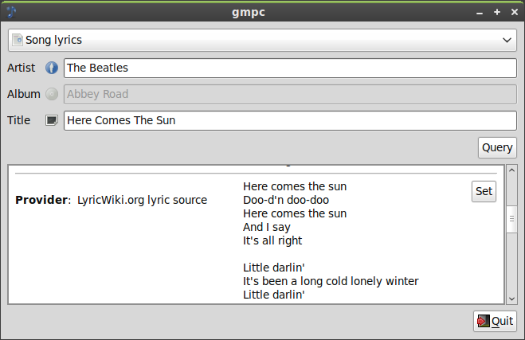Focus the Artist field containing The Beatles
Screen dimensions: 525x340
(x=290, y=68)
